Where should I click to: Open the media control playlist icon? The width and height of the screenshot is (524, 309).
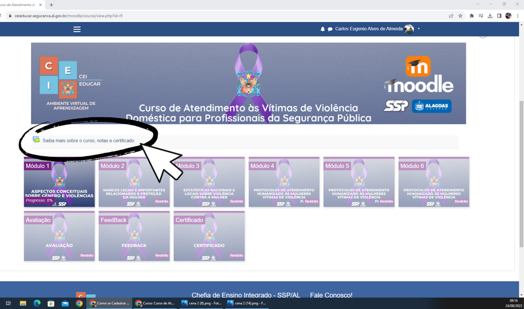pos(480,16)
